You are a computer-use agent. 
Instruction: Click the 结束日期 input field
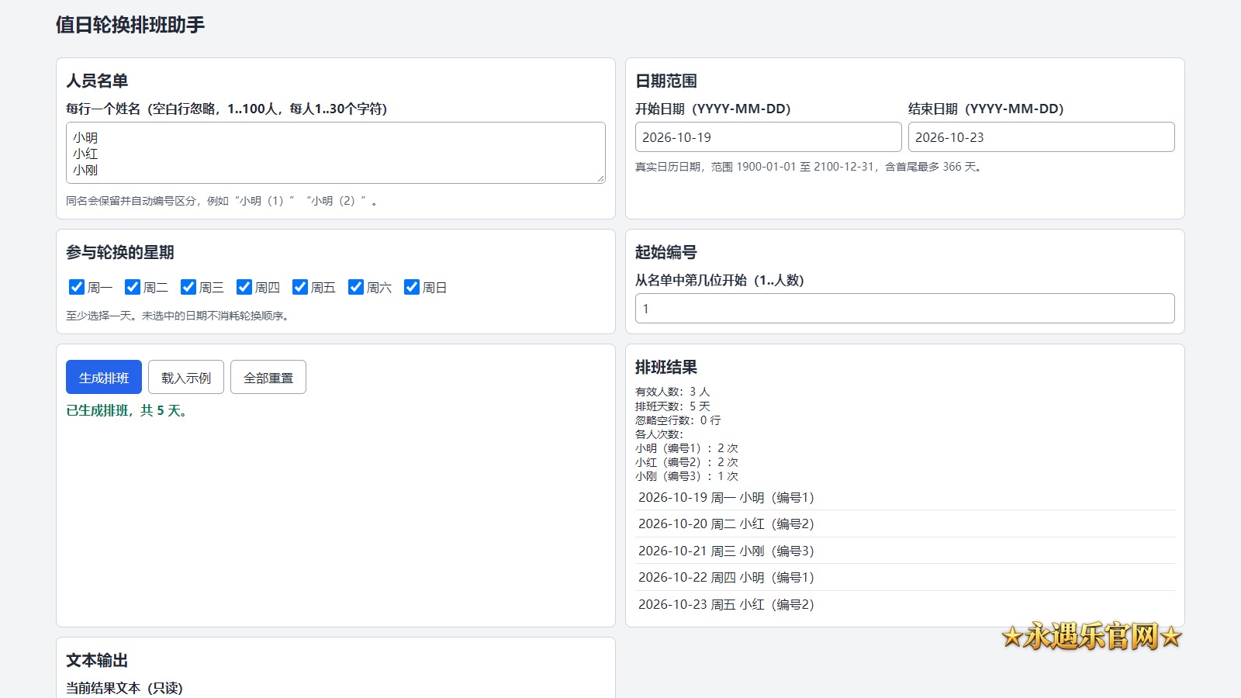[1042, 137]
